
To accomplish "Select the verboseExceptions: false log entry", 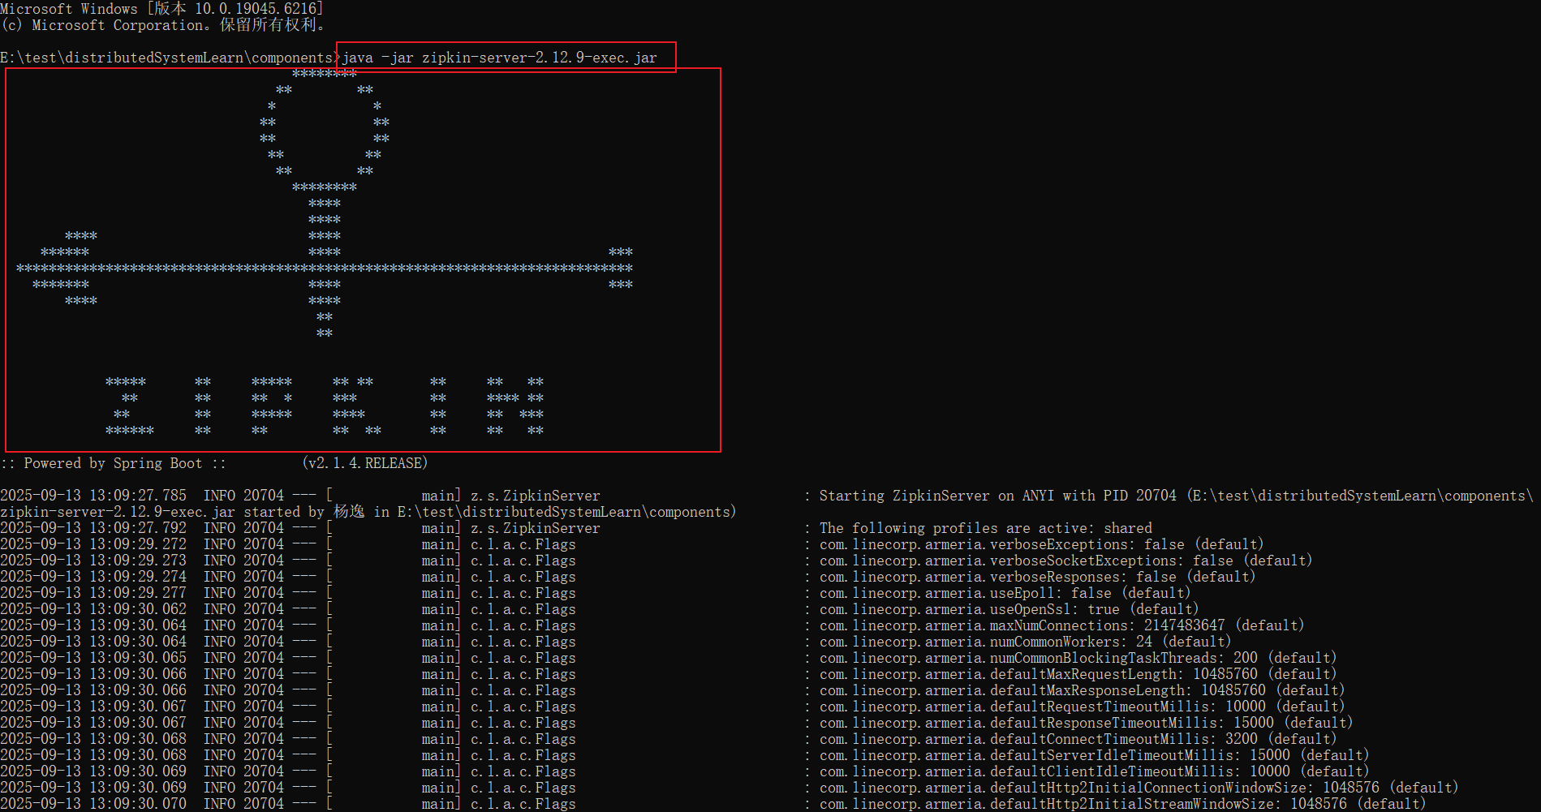I will point(1041,544).
